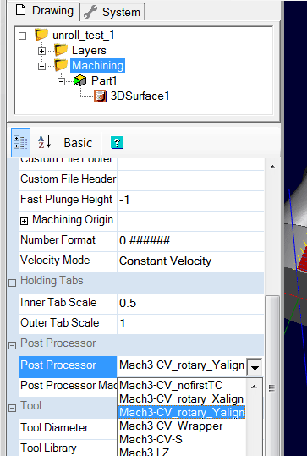Click the Part1 cube icon

click(x=80, y=80)
